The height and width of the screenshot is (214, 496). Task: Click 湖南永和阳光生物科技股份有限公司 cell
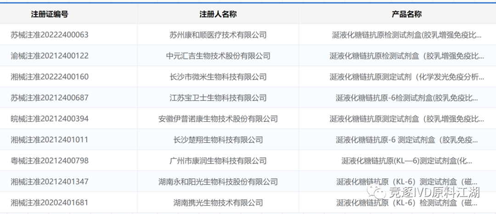click(x=218, y=181)
